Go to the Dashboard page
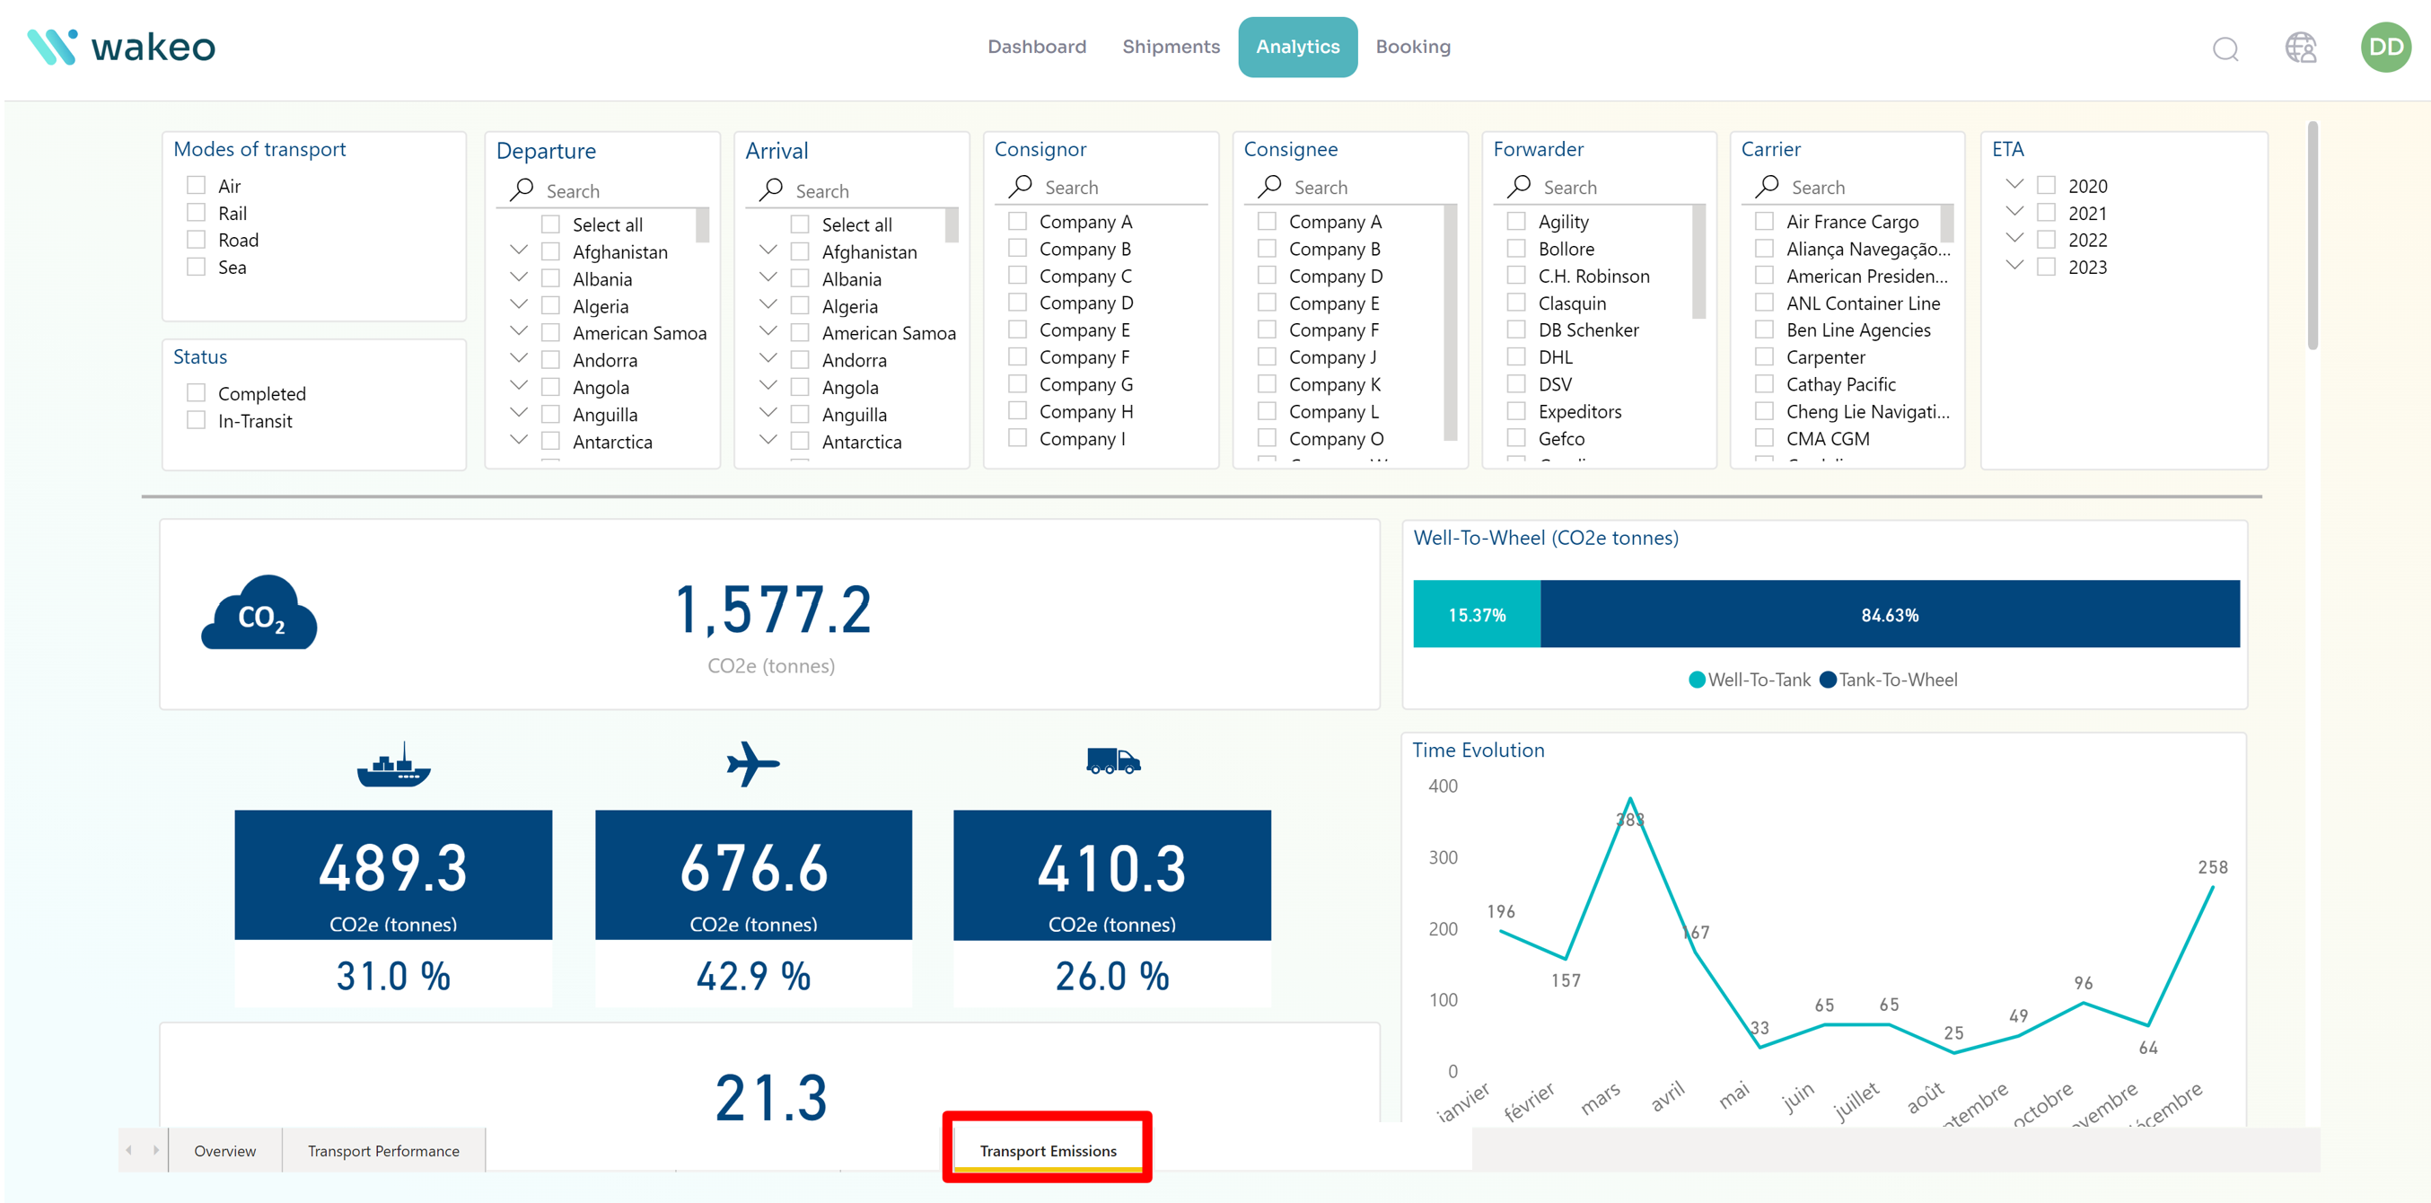Viewport: 2431px width, 1203px height. (x=1036, y=46)
